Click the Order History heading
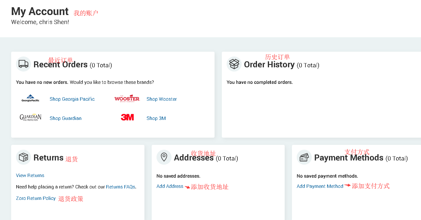The height and width of the screenshot is (220, 421). click(269, 65)
